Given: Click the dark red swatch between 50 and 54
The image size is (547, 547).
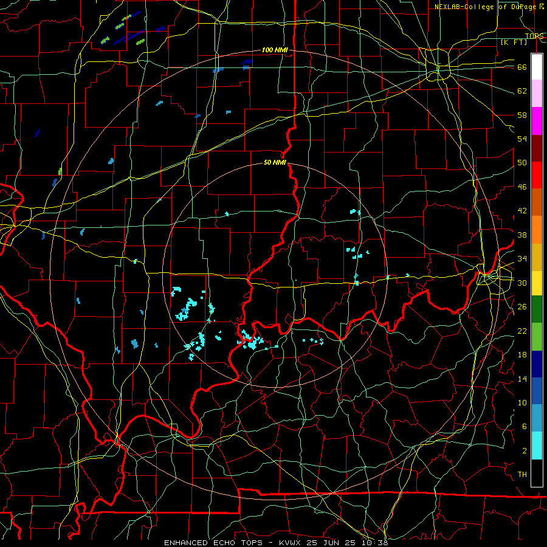Looking at the screenshot, I should [537, 148].
